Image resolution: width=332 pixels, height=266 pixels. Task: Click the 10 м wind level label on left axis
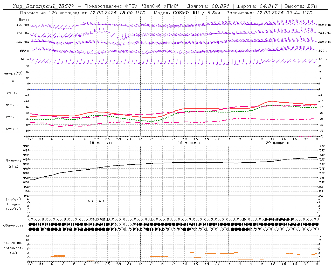[x=25, y=59]
